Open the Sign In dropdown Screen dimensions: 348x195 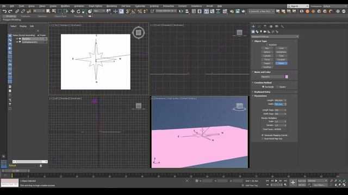(298, 6)
